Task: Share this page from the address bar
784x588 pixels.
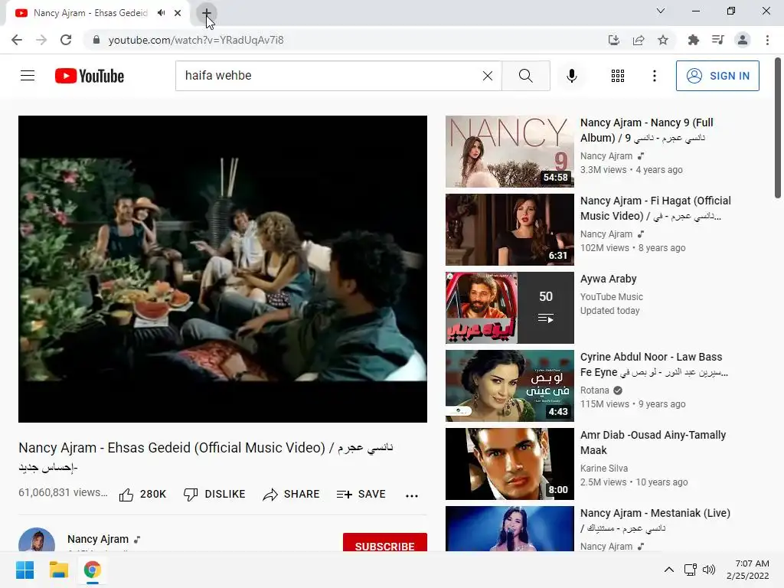Action: (639, 40)
